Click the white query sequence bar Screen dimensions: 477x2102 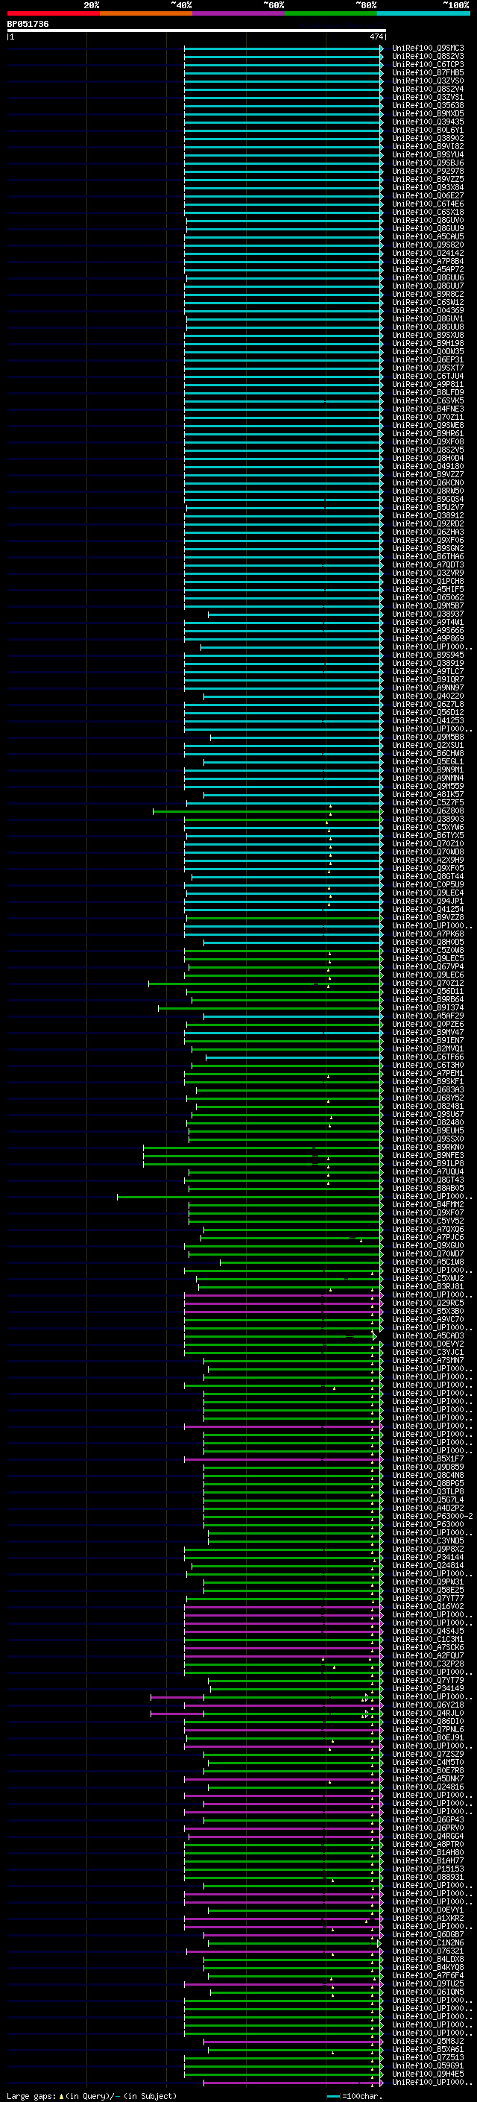pyautogui.click(x=197, y=31)
